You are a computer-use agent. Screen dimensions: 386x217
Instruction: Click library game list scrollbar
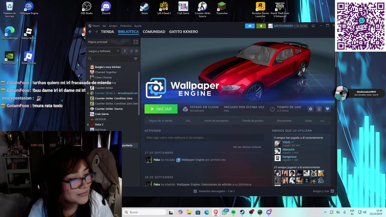tap(139, 93)
